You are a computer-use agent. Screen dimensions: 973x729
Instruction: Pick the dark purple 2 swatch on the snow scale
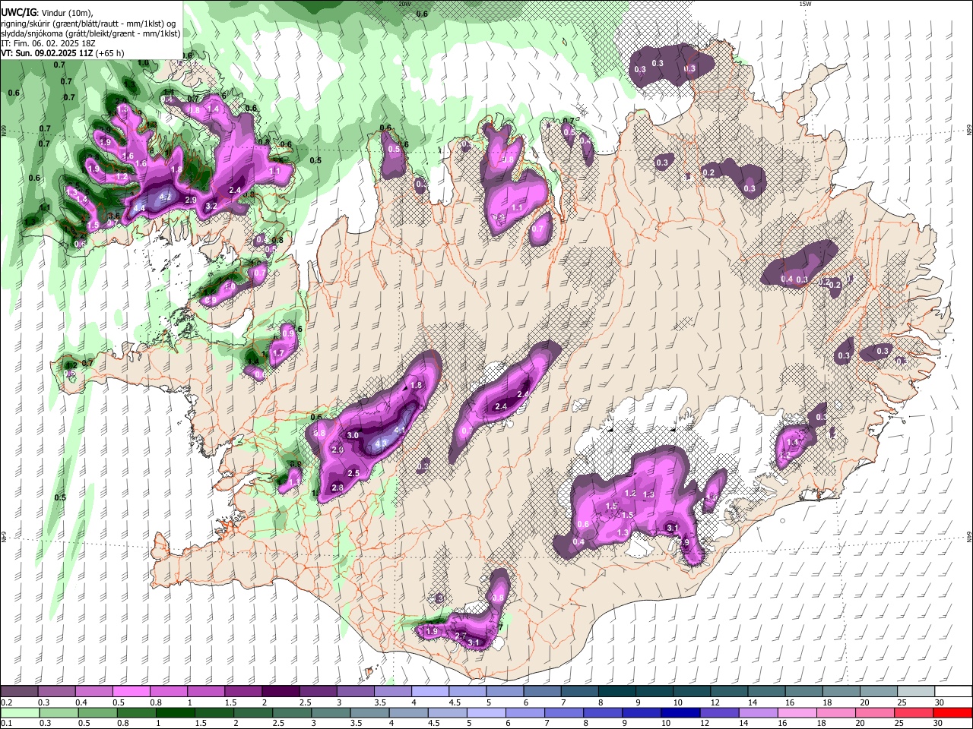coord(280,692)
